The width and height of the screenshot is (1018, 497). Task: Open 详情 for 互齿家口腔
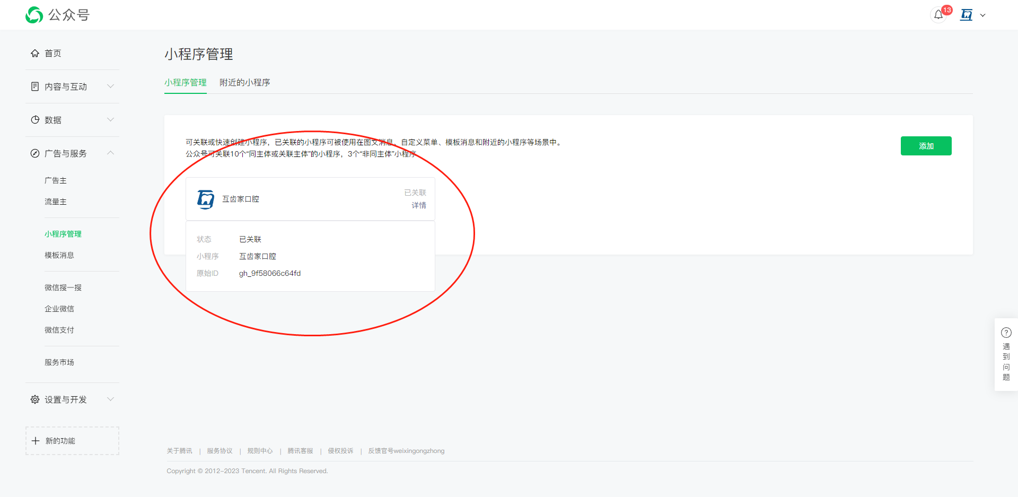pyautogui.click(x=419, y=205)
